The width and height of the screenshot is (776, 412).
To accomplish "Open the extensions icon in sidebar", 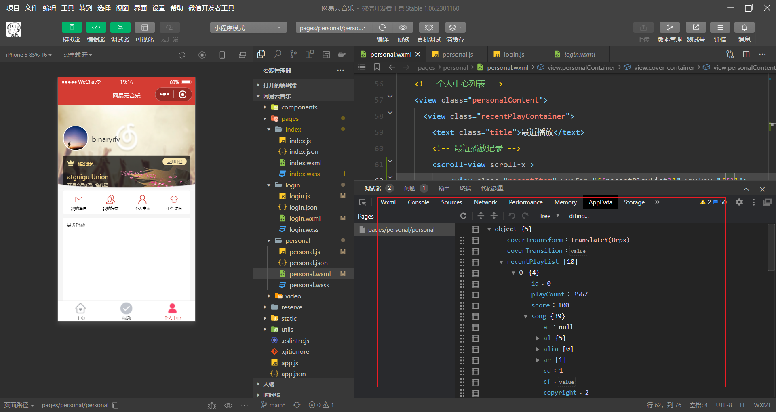I will (310, 54).
